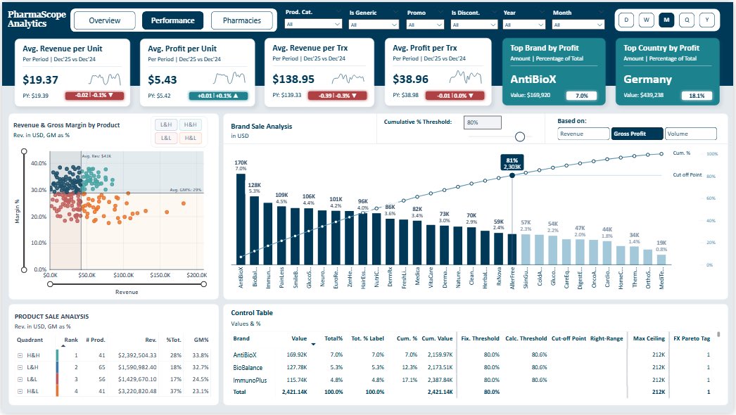Base brand analysis on Volume
This screenshot has height=415, width=736.
click(x=691, y=134)
